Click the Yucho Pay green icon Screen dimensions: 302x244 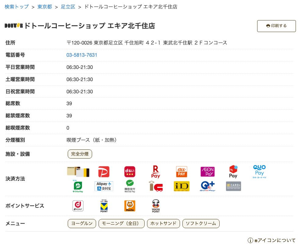click(x=78, y=186)
